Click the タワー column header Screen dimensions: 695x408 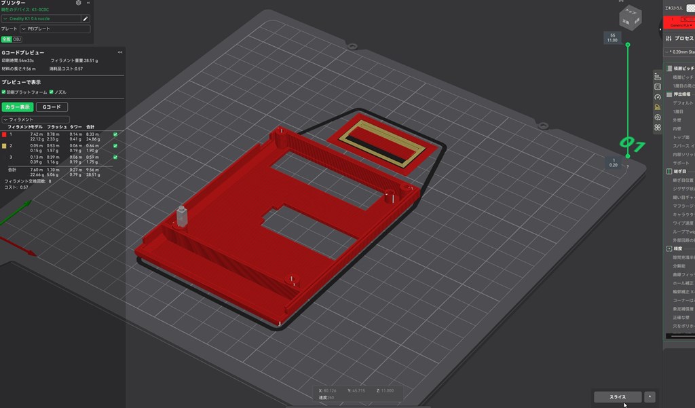(75, 127)
